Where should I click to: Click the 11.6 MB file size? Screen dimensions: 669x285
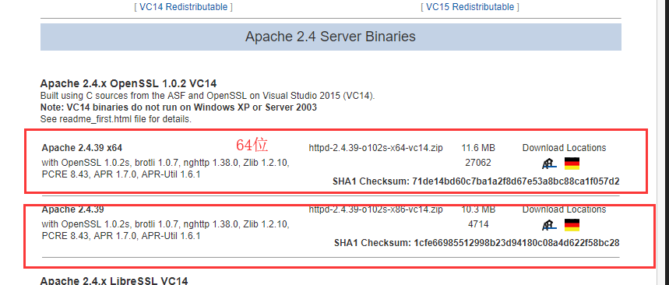pos(478,148)
